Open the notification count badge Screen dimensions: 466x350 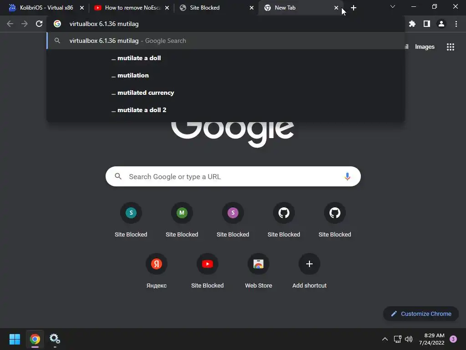point(453,339)
